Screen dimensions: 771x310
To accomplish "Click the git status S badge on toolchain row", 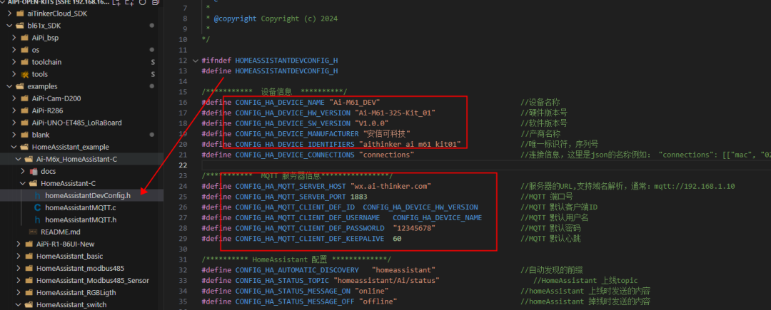I will click(153, 62).
